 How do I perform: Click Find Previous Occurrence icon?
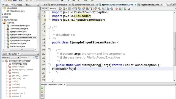[x=79, y=9]
